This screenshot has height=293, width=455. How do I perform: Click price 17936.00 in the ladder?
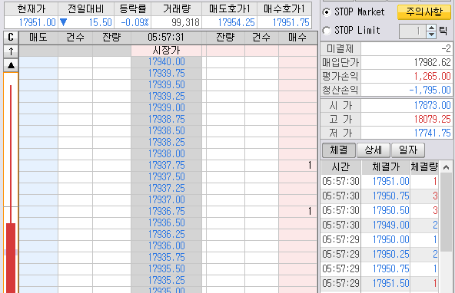[166, 245]
